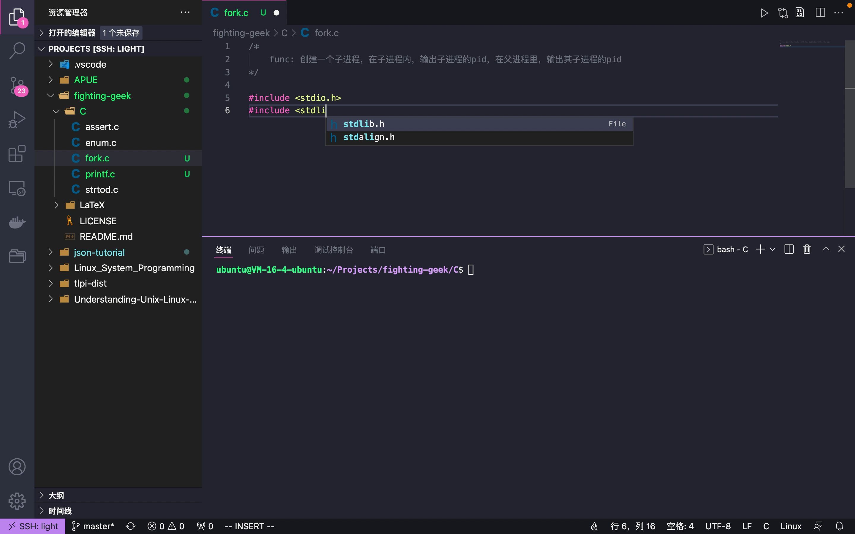Click the binary file preview icon in editor toolbar

tap(800, 13)
